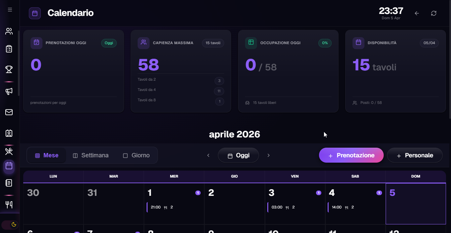Click the Occupazione Oggi table icon
This screenshot has height=233, width=451.
tap(251, 43)
